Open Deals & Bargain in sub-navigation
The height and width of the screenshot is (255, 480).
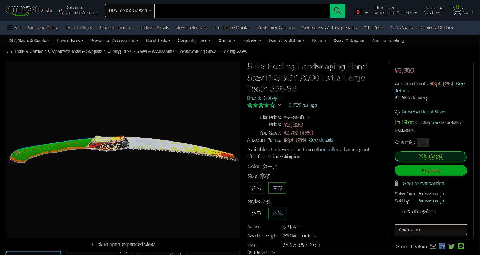(x=349, y=41)
